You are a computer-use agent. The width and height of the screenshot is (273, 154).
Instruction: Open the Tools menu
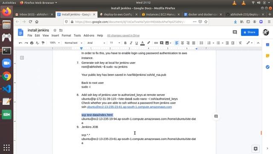pyautogui.click(x=77, y=36)
